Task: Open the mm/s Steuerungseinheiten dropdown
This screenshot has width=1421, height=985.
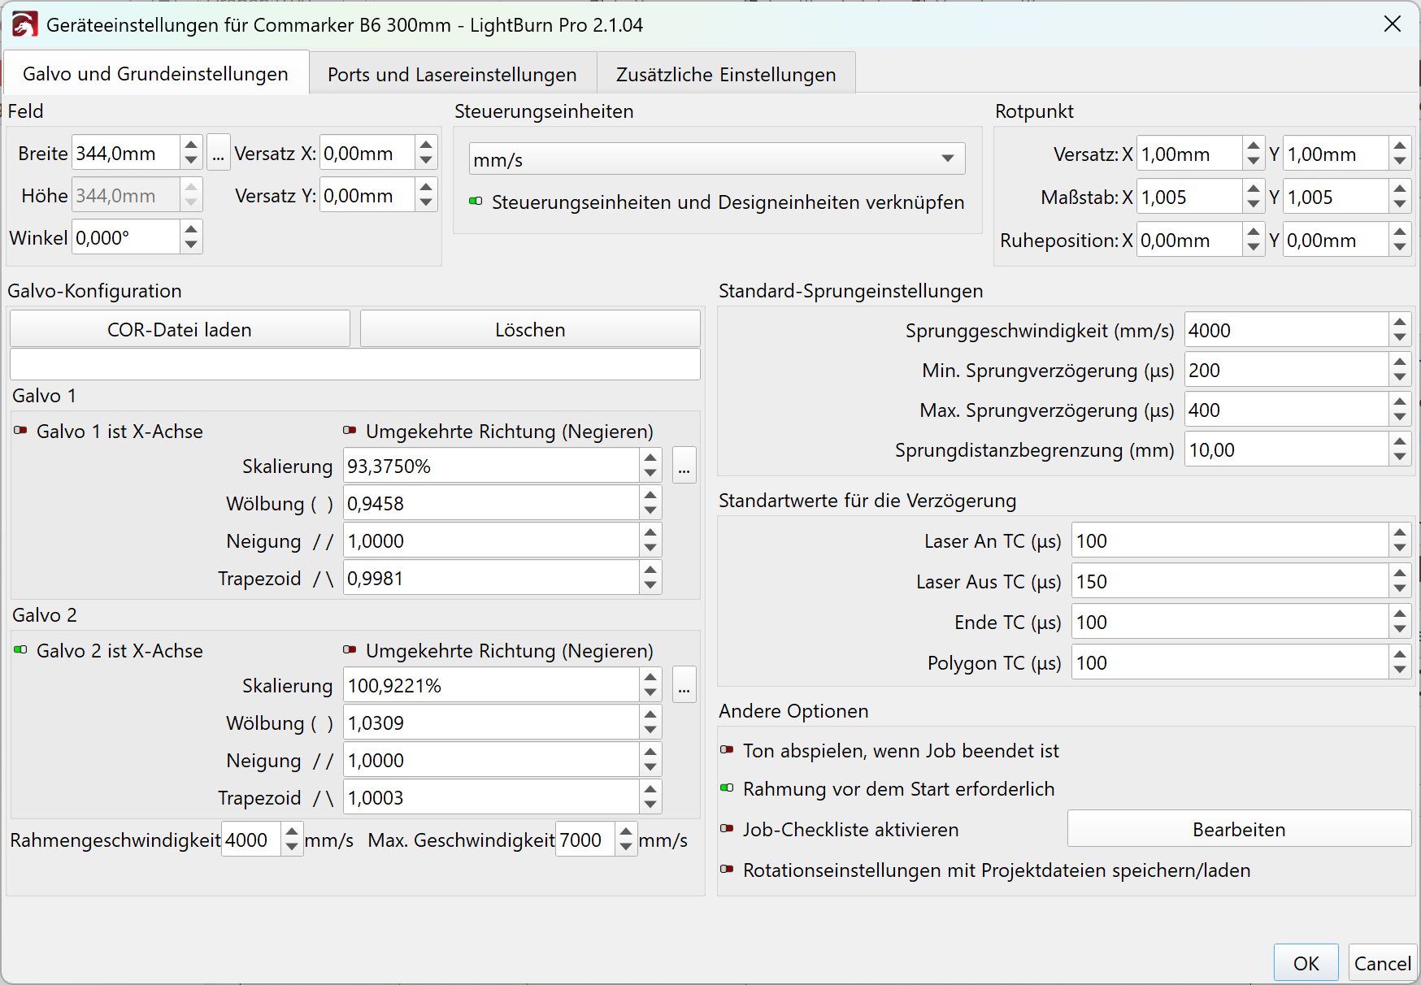Action: pos(717,158)
